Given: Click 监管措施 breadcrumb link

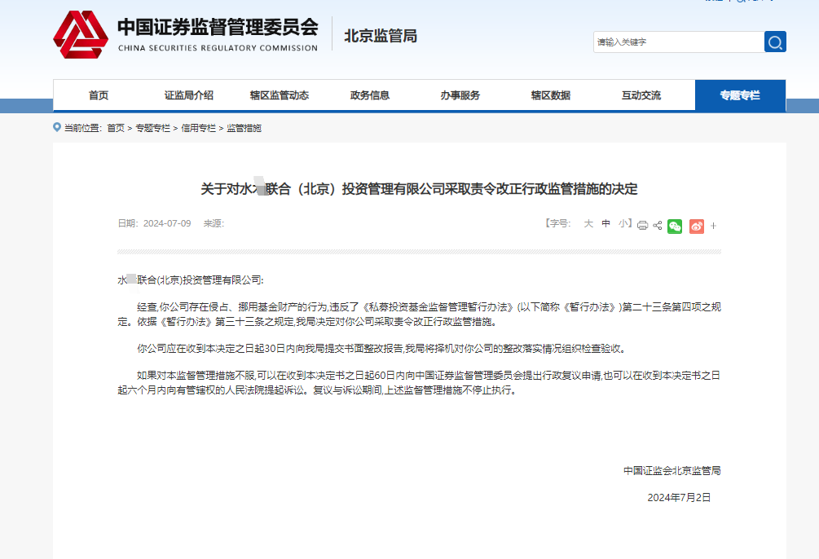Looking at the screenshot, I should click(244, 128).
